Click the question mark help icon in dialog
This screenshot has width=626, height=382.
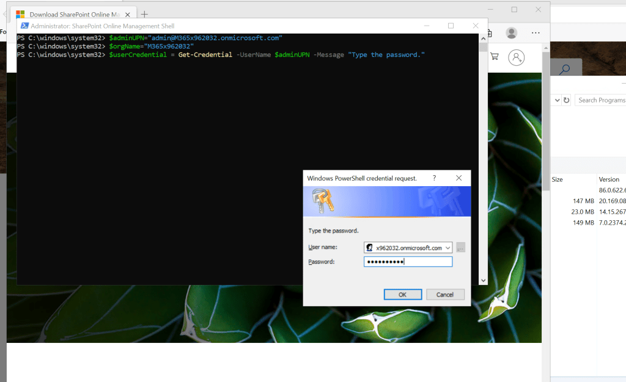point(435,178)
